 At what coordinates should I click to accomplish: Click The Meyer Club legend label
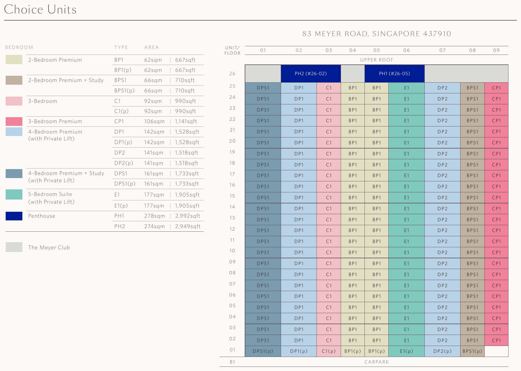49,248
